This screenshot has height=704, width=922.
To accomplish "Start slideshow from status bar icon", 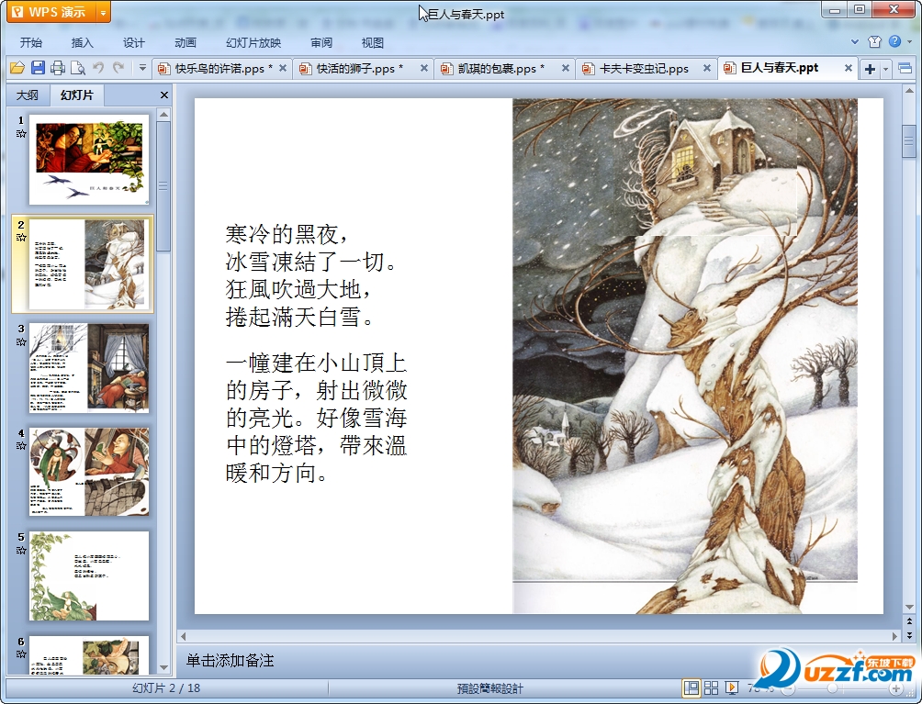I will pos(732,687).
